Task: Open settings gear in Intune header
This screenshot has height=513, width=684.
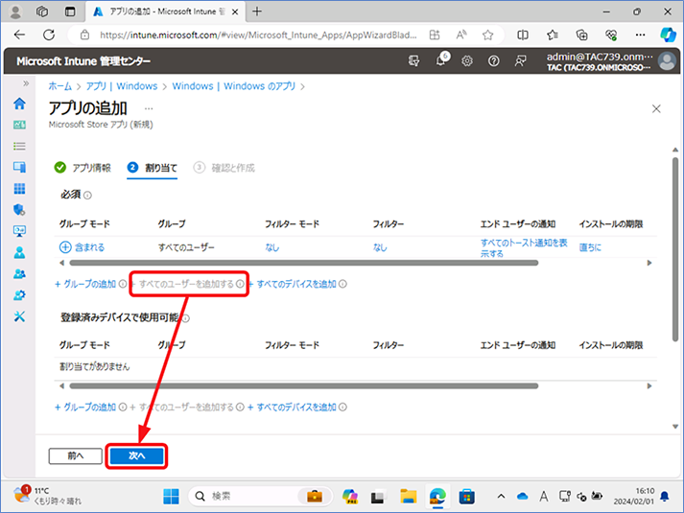Action: point(467,61)
